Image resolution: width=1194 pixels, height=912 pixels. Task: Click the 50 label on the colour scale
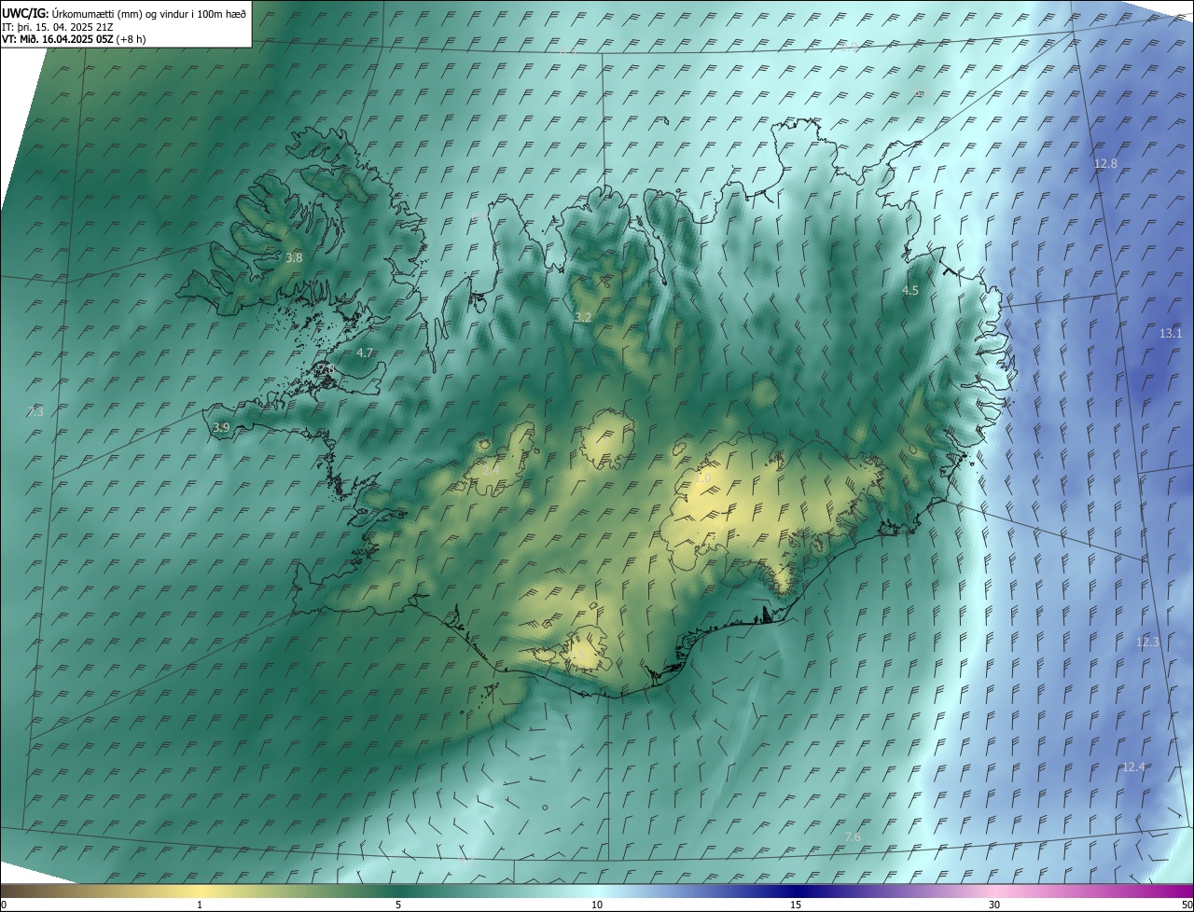[x=1187, y=905]
